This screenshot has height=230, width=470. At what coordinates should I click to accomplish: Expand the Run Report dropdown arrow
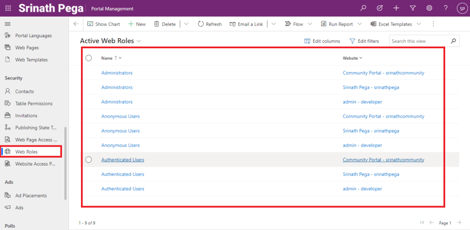click(359, 24)
